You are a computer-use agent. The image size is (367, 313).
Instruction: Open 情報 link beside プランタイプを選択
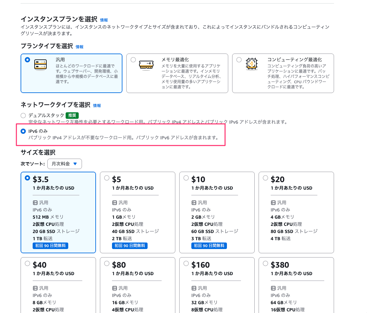point(80,47)
